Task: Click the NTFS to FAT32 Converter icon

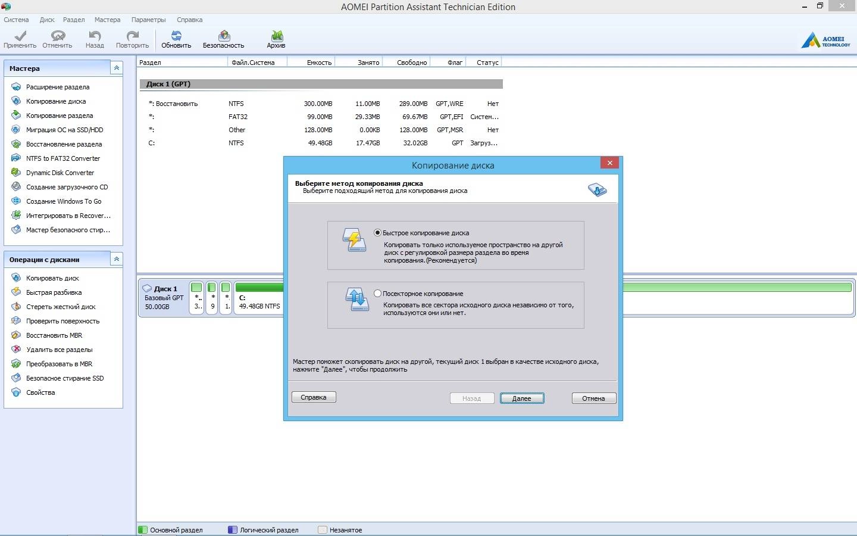Action: [16, 158]
